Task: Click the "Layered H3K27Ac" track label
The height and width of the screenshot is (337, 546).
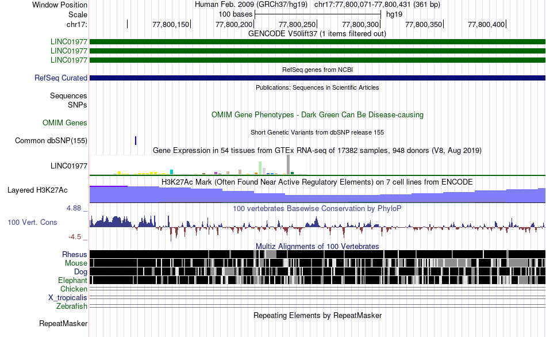Action: (37, 190)
